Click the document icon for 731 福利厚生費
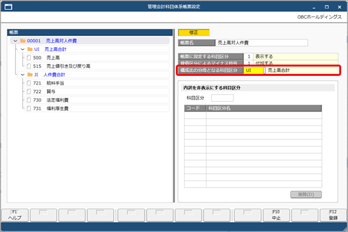The height and width of the screenshot is (232, 348). click(29, 108)
